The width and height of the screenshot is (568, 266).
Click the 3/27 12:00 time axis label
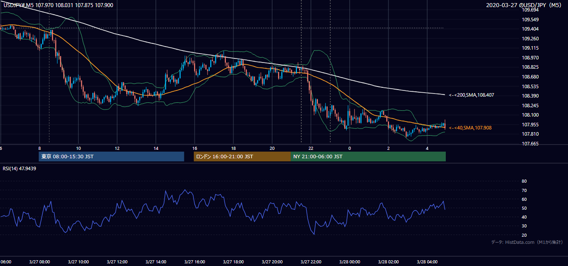pyautogui.click(x=117, y=262)
